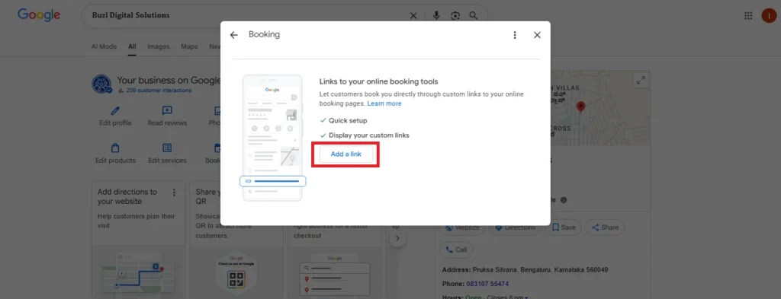Click the Call button
The height and width of the screenshot is (299, 781).
point(456,250)
